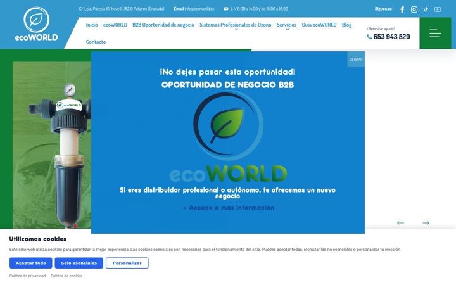Open Política de privacidad link
The width and height of the screenshot is (456, 285).
pos(27,275)
